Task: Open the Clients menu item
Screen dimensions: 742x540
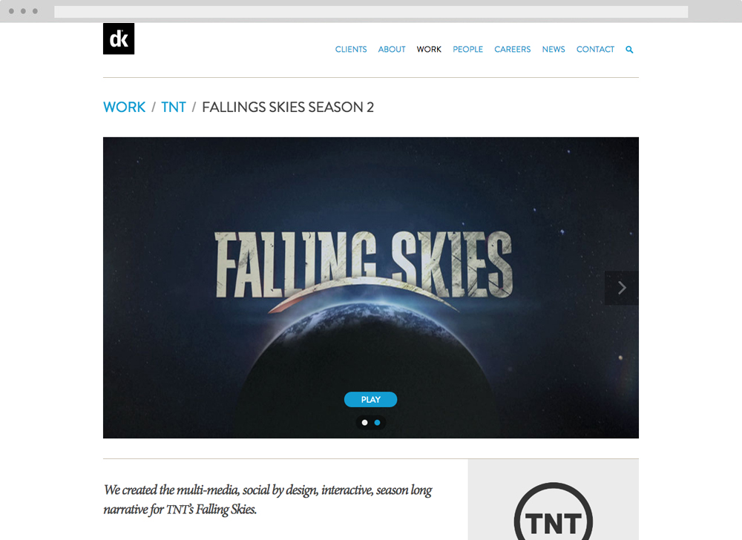Action: coord(351,49)
